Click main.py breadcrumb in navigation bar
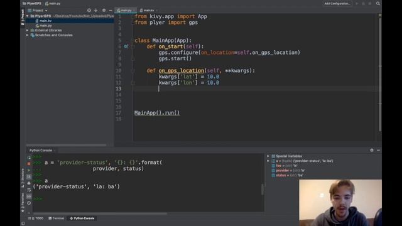 pos(53,4)
